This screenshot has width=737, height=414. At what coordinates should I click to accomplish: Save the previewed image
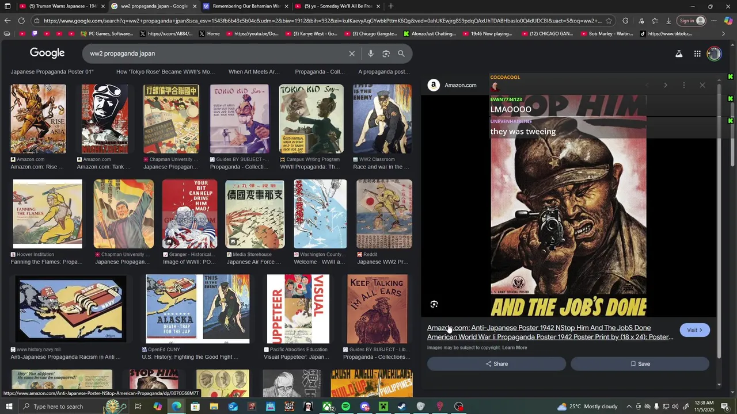pos(640,364)
